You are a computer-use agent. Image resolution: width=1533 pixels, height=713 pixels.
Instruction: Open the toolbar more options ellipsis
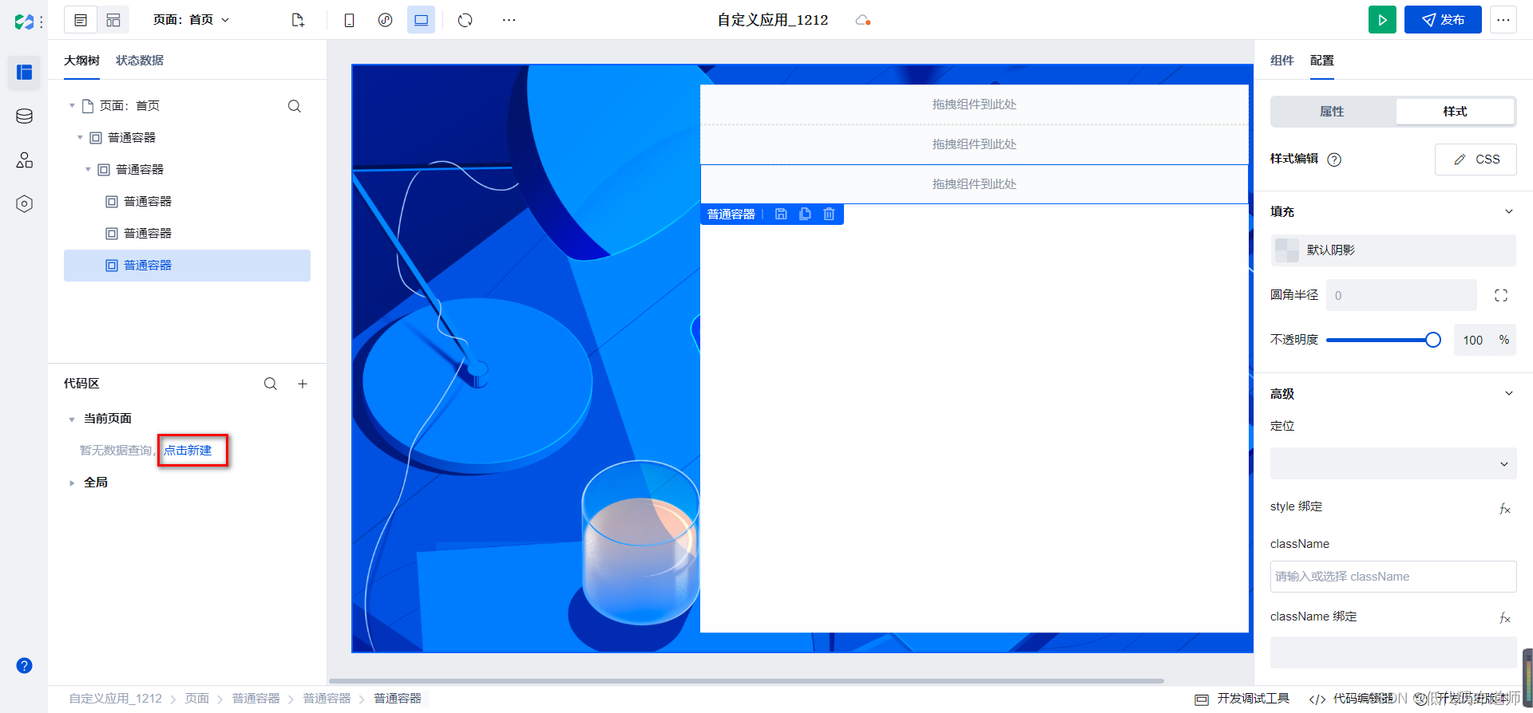coord(509,20)
